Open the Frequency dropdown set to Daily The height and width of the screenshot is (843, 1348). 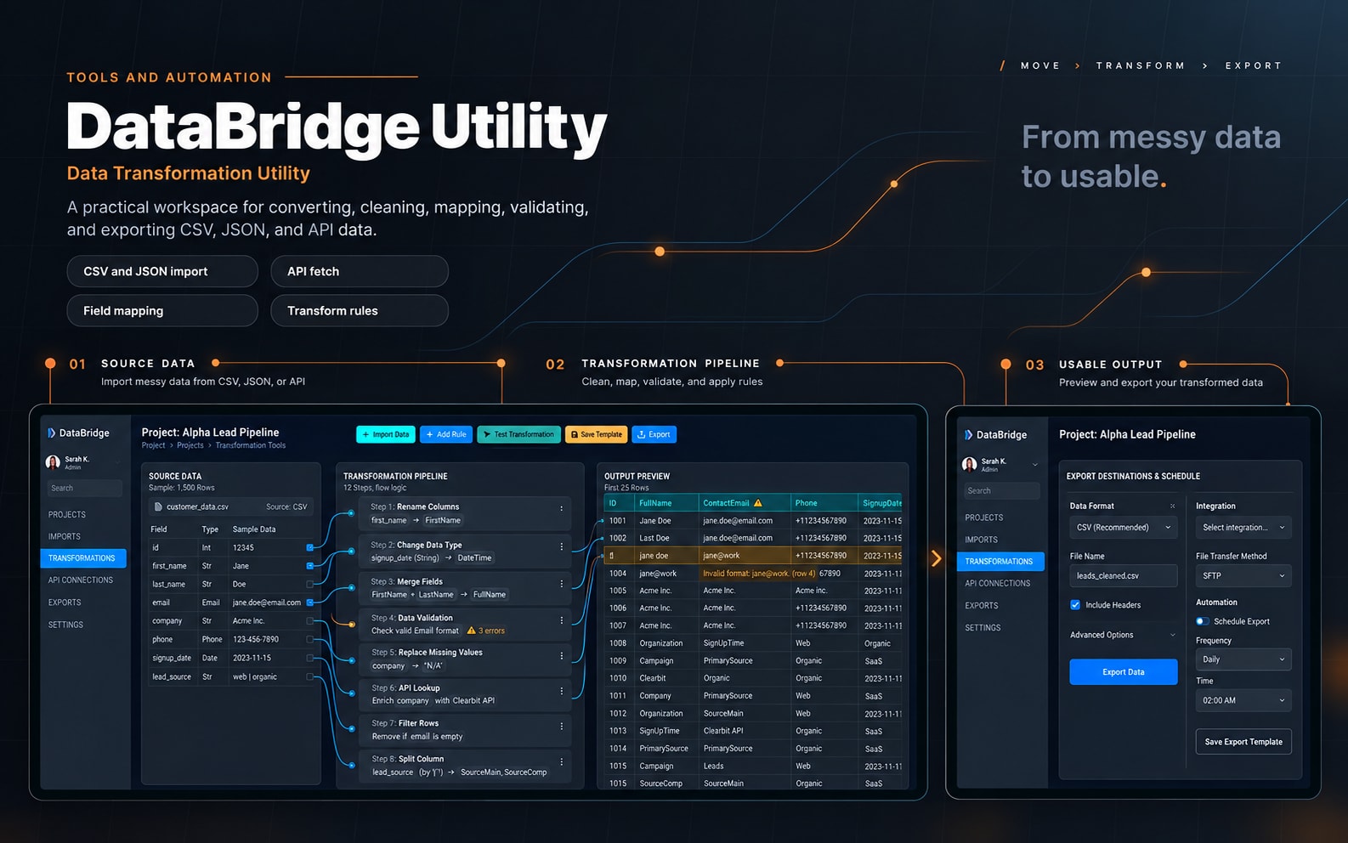click(x=1243, y=659)
